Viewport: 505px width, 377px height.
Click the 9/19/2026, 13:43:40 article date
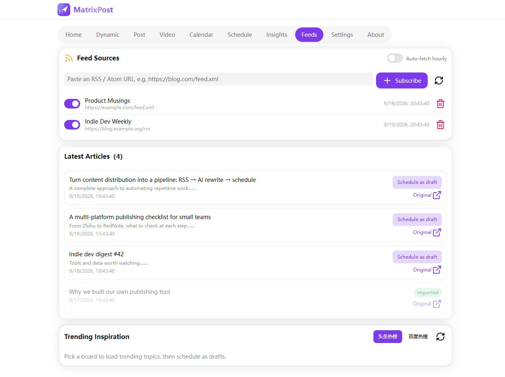[92, 234]
